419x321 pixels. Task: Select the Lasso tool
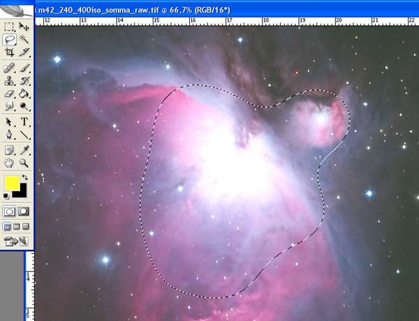(9, 40)
